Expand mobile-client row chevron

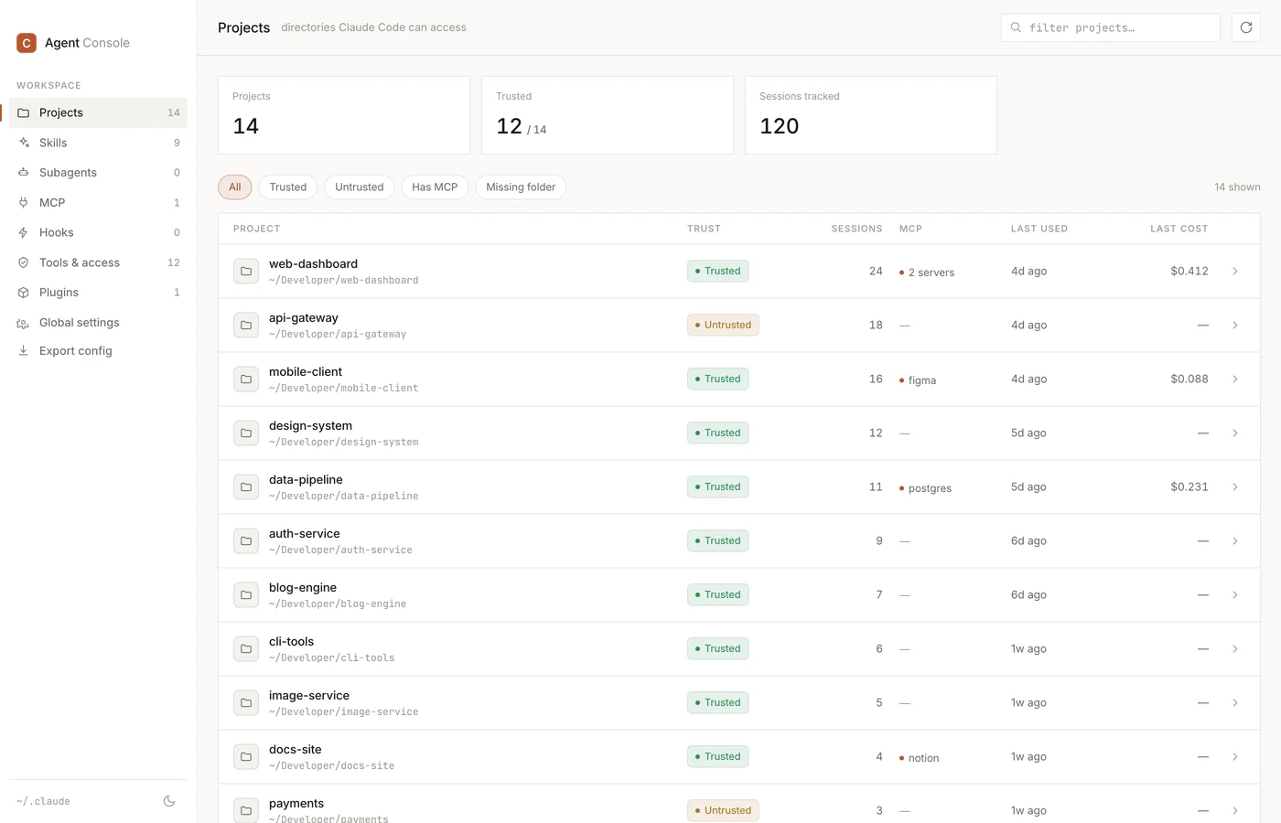[1235, 379]
